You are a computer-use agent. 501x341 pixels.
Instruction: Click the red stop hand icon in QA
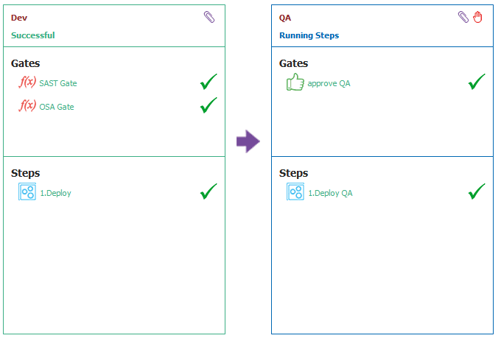click(x=477, y=17)
